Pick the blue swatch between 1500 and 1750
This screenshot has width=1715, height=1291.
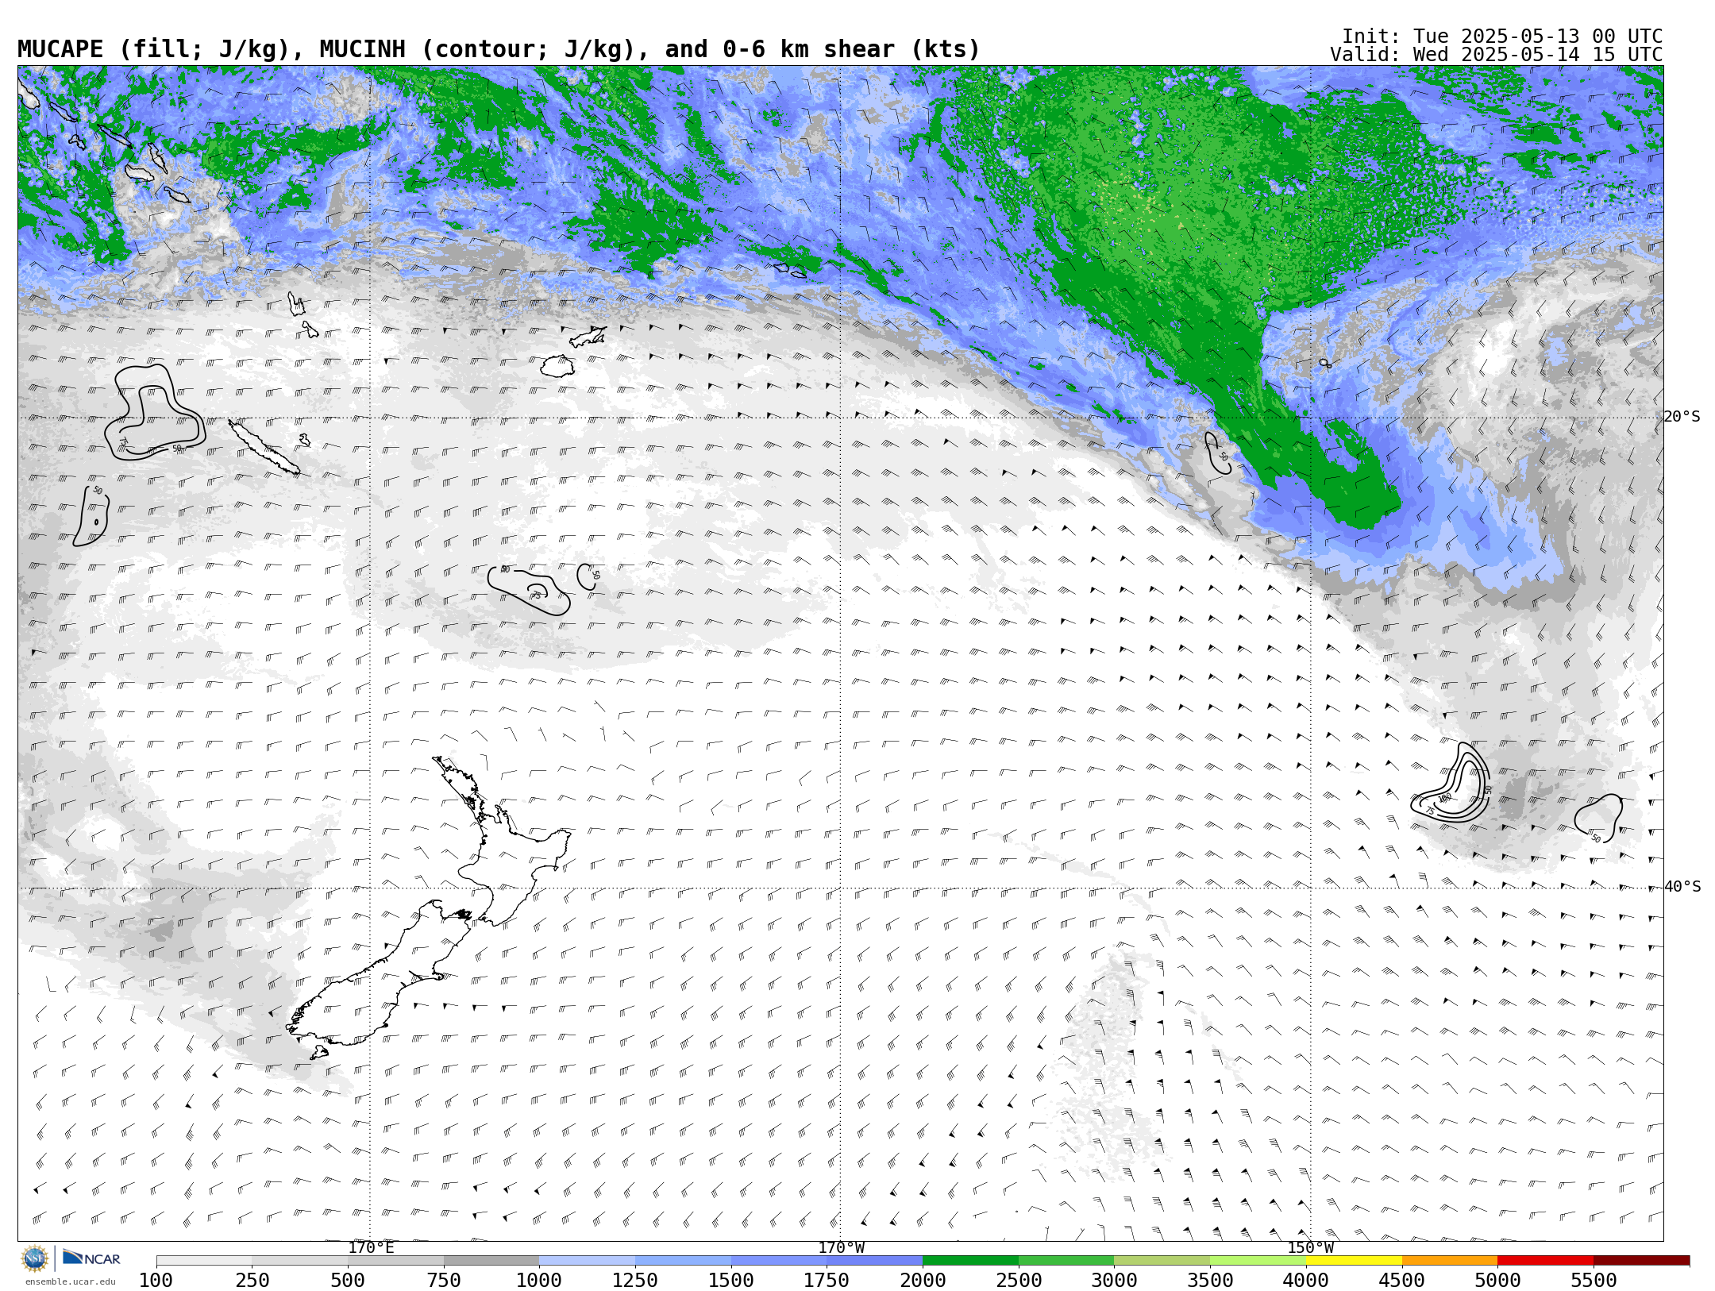click(x=779, y=1261)
